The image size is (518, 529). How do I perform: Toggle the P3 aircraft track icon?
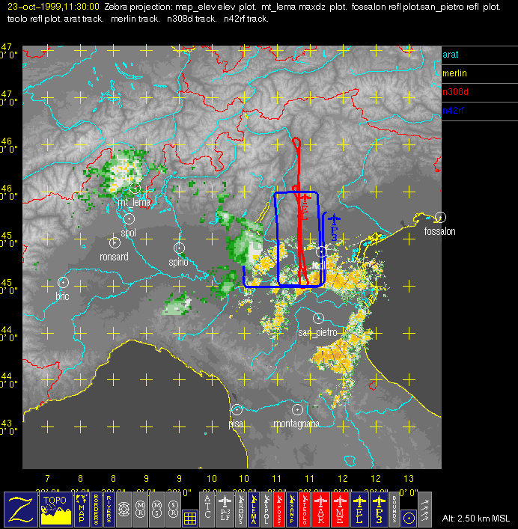(379, 510)
